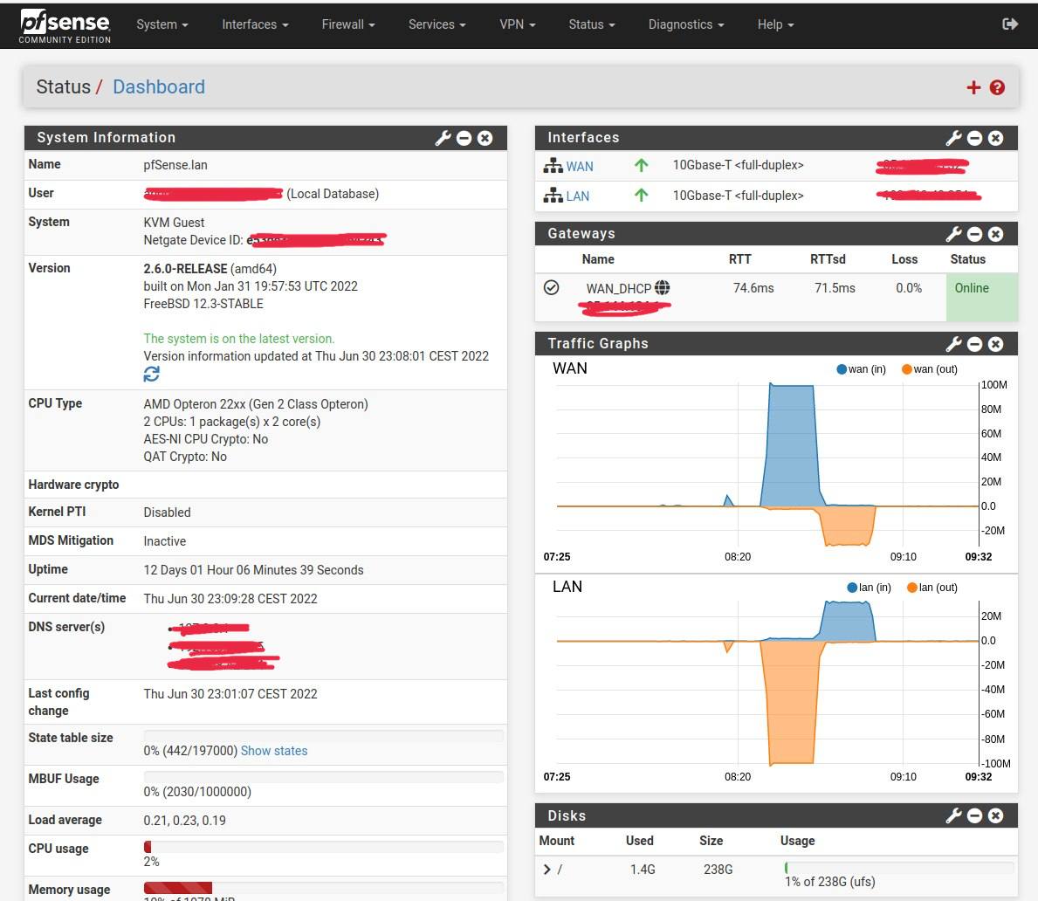Click the pfSense Community Edition logo
Viewport: 1038px width, 901px height.
65,26
